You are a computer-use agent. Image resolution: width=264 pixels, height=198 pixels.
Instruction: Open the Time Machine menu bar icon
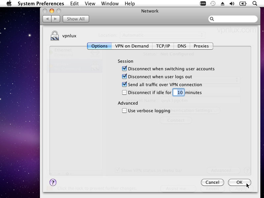(213, 4)
